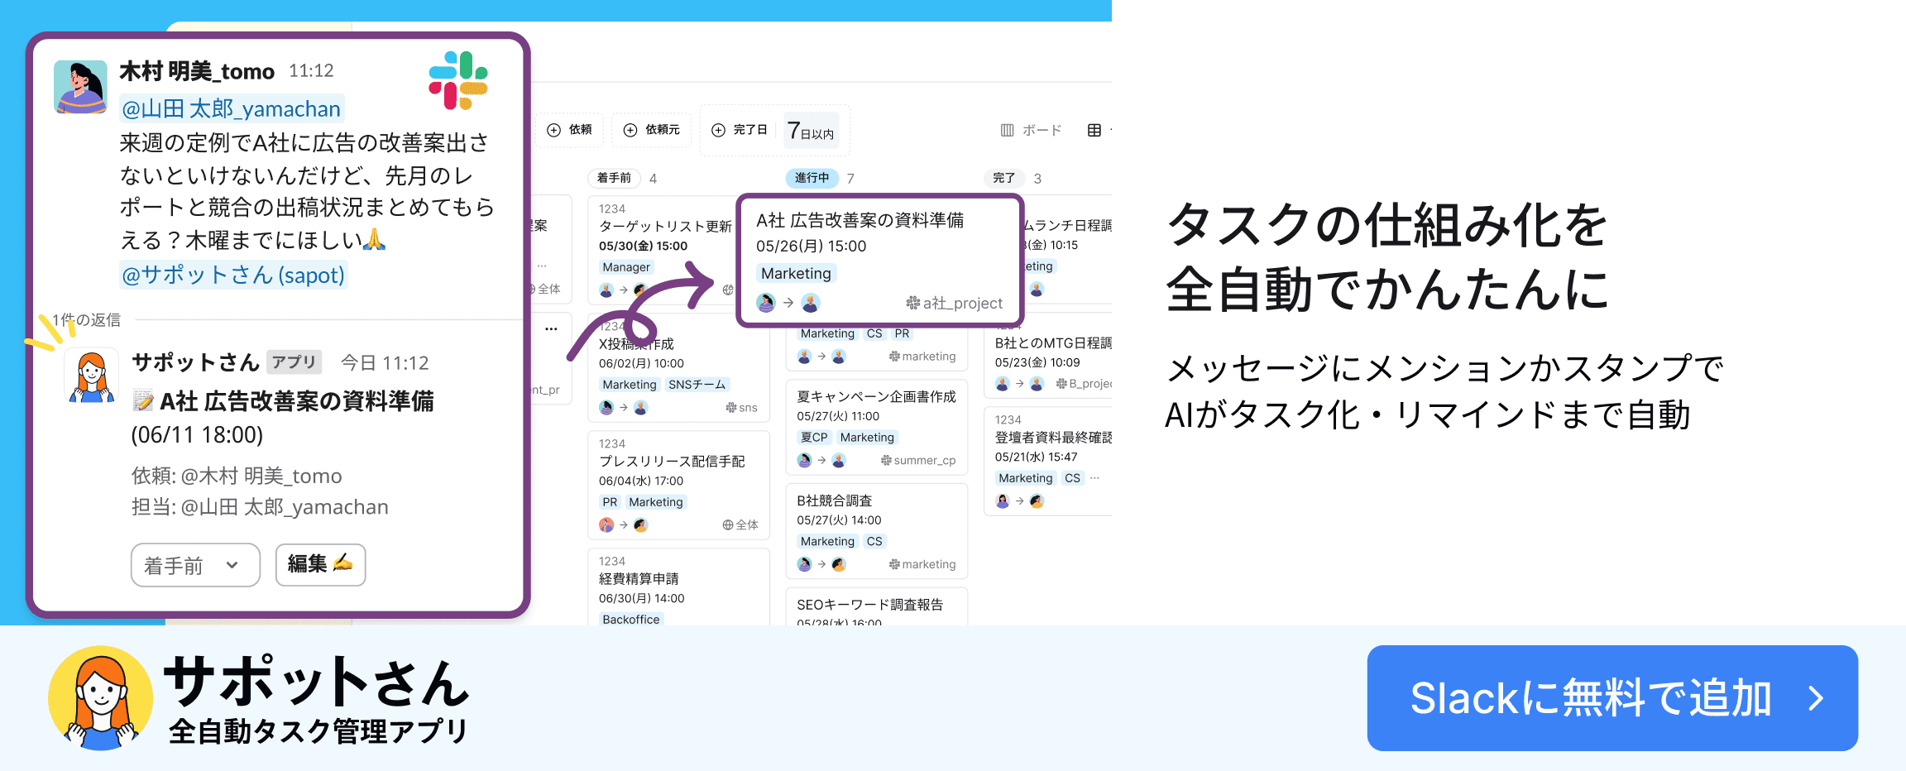Click the more tags ellipsis on 登壇者資料 card
This screenshot has width=1906, height=771.
click(1095, 478)
